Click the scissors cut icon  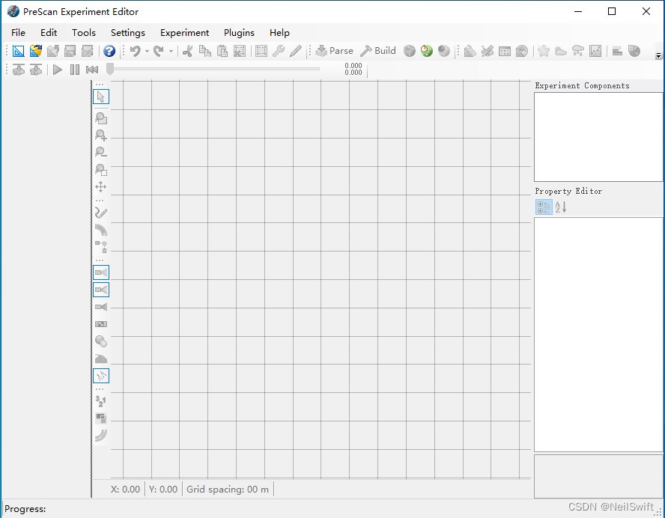pyautogui.click(x=187, y=51)
